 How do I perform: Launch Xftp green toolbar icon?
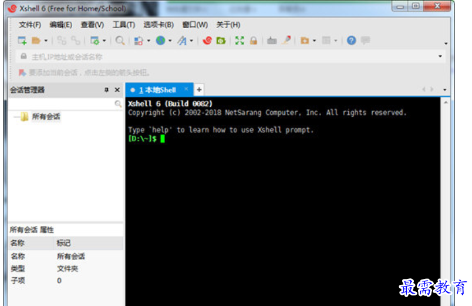pyautogui.click(x=221, y=41)
